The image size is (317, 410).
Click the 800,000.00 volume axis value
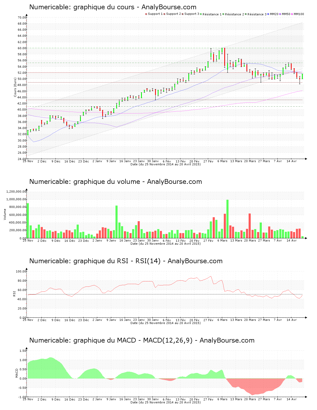click(17, 207)
